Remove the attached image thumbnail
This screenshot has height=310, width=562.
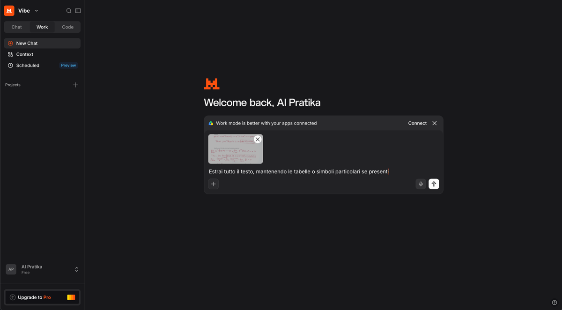(x=258, y=140)
